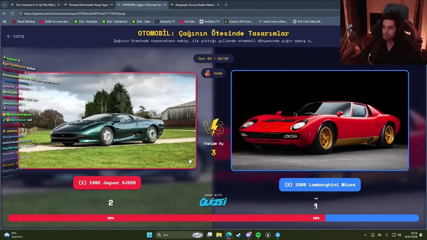The image size is (427, 240).
Task: Click the 'Son 64 • 16/32' round indicator
Action: point(213,59)
